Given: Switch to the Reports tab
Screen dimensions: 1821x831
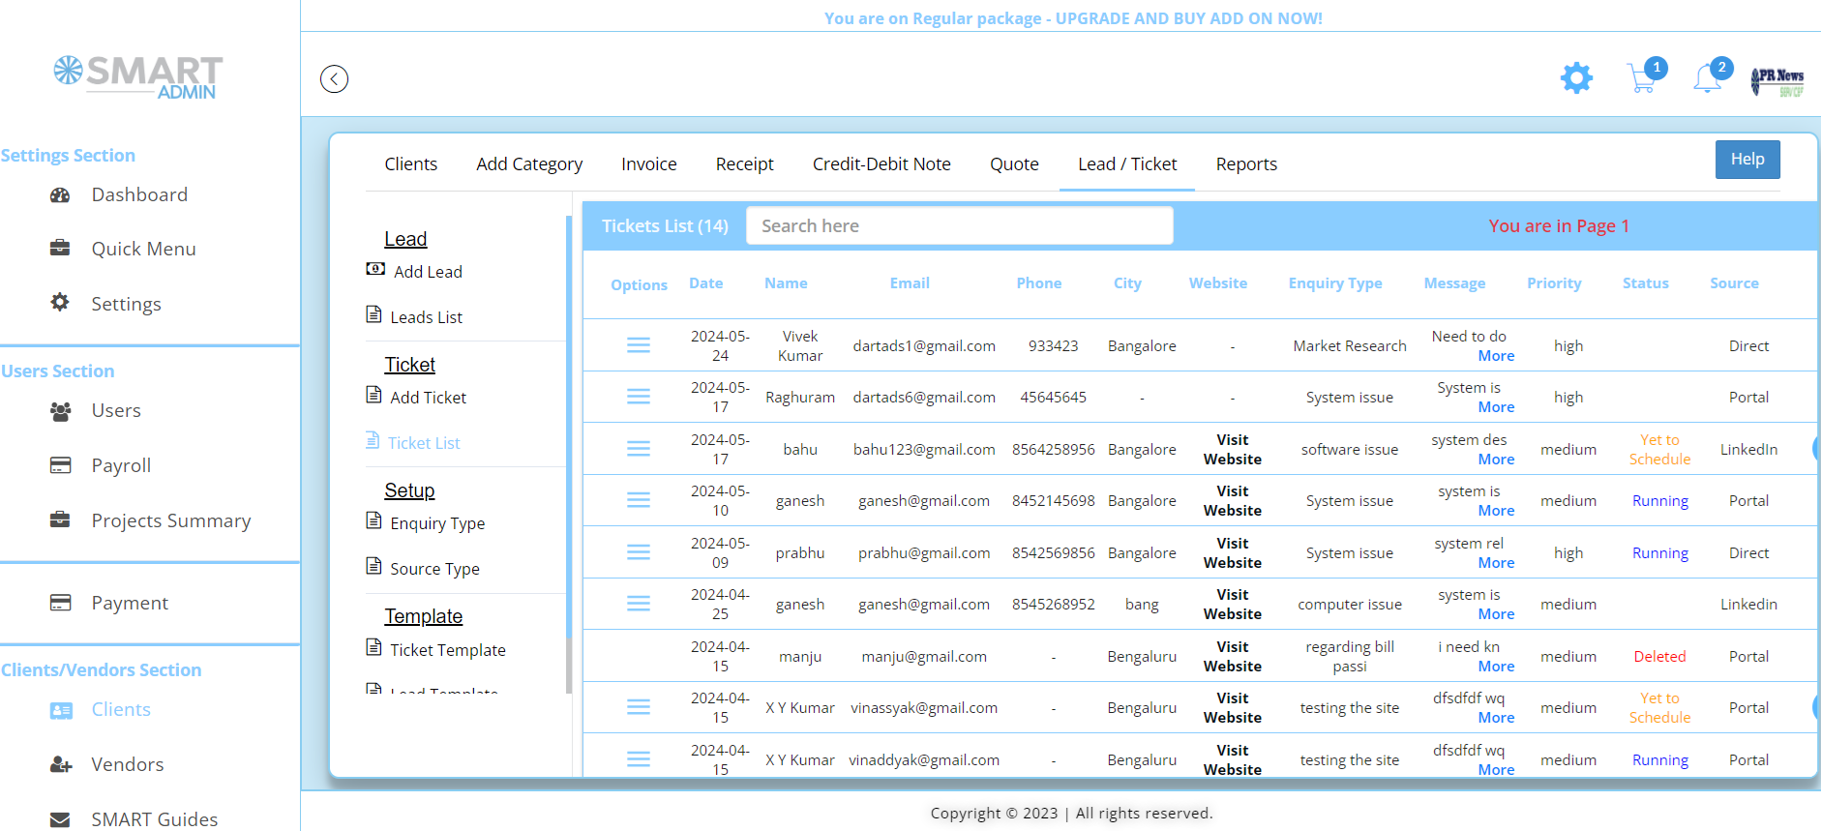Looking at the screenshot, I should pos(1246,164).
